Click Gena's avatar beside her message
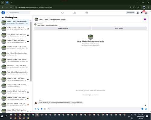The width and height of the screenshot is (151, 120). point(36,103)
